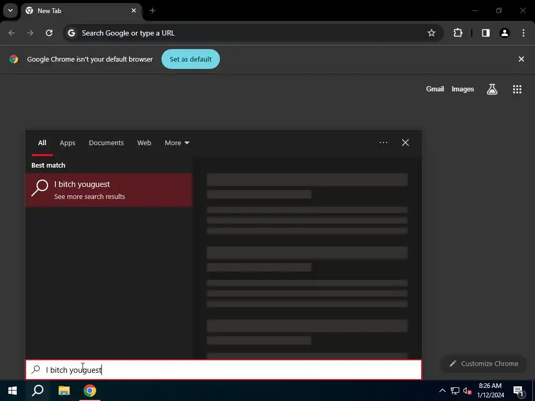Open the notification center icon
The height and width of the screenshot is (401, 535).
pyautogui.click(x=518, y=391)
